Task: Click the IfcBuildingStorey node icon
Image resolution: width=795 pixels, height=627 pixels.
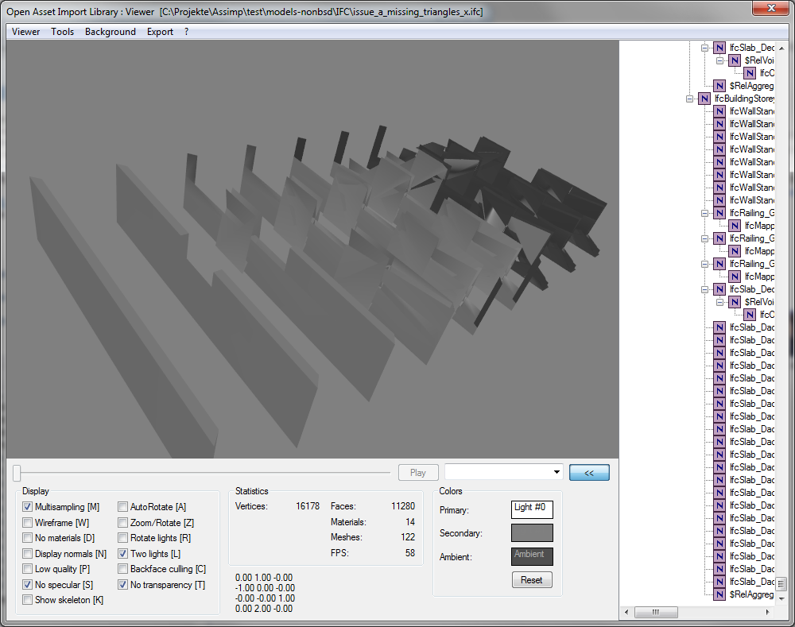Action: point(704,99)
